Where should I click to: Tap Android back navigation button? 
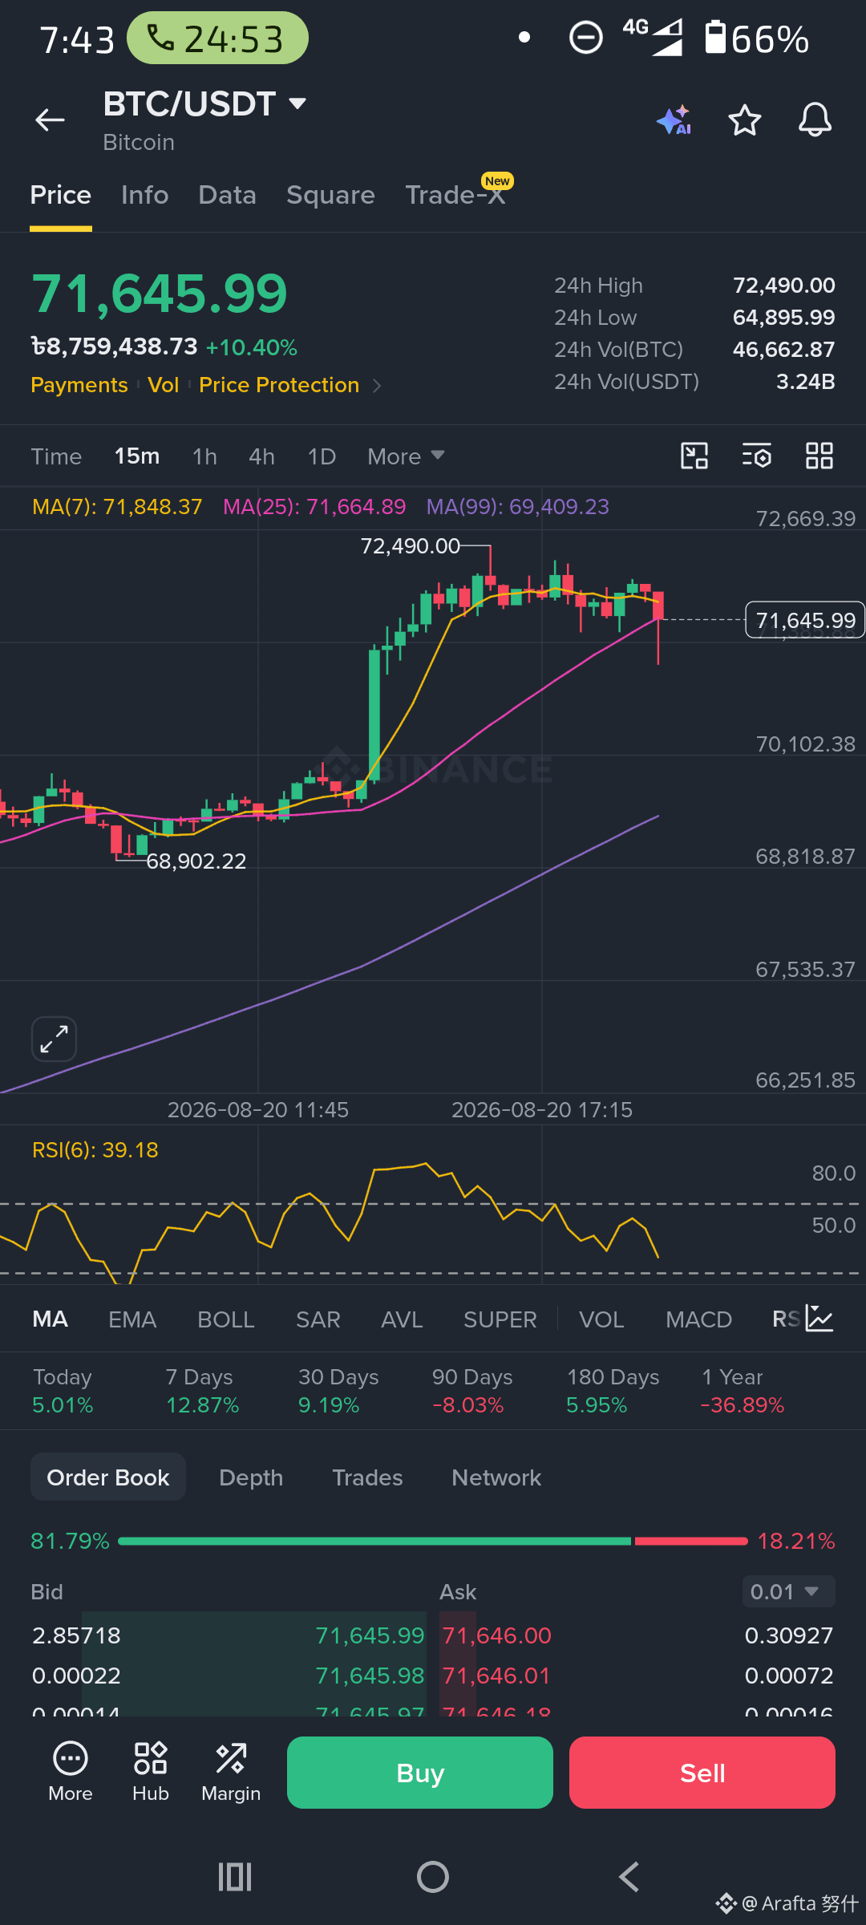pos(629,1877)
